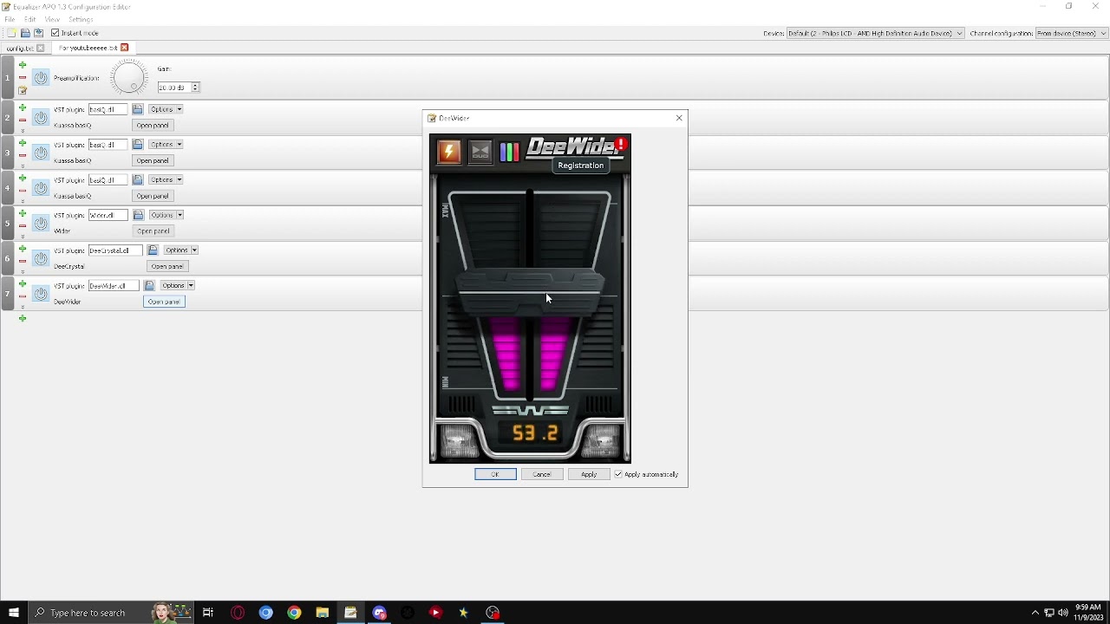Screen dimensions: 1110x624
Task: Toggle the Apply automatically checkbox
Action: click(x=618, y=474)
